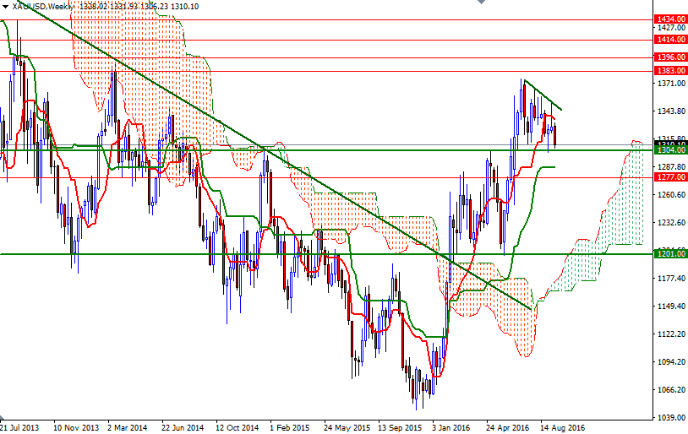Click the 1277.00 red support label
The width and height of the screenshot is (688, 434).
[x=670, y=177]
